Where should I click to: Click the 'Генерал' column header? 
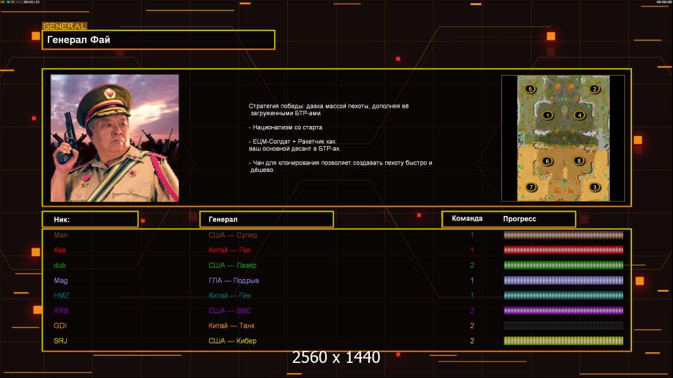[x=266, y=219]
